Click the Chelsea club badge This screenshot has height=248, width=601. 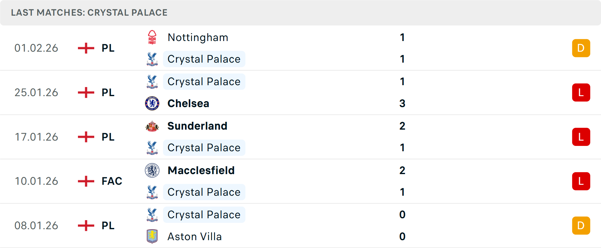[x=152, y=103]
